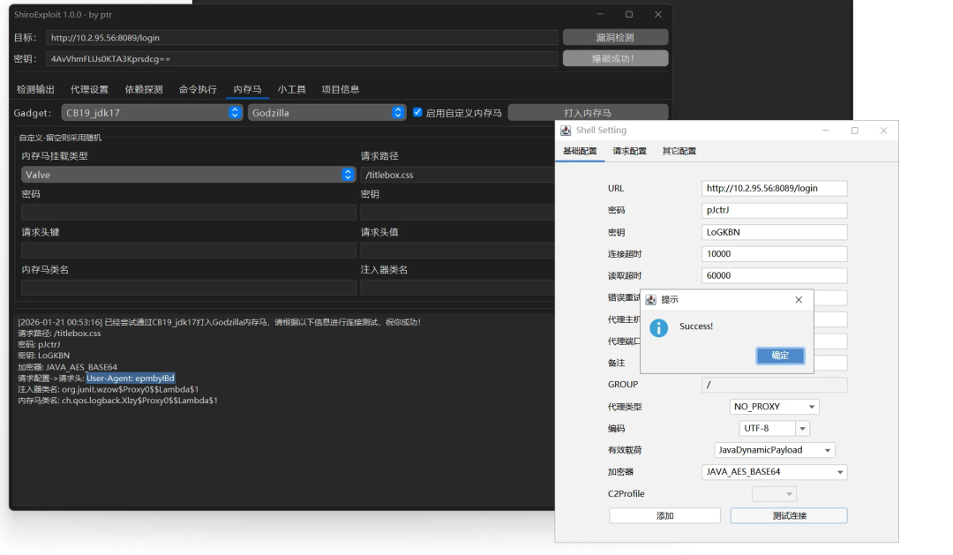Close the ShiroExploit window

658,15
